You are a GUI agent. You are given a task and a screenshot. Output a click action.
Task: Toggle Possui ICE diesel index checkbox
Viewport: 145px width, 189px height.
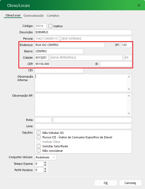click(x=39, y=137)
